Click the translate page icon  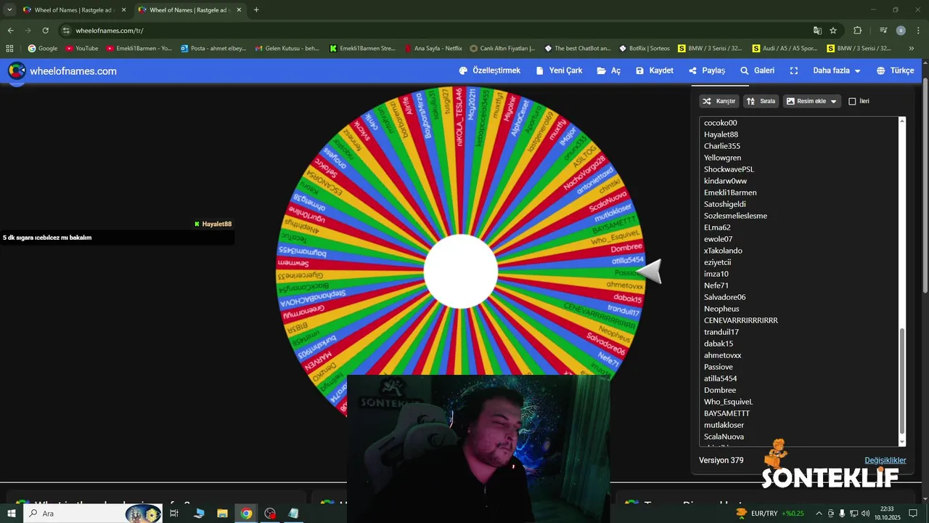click(817, 31)
